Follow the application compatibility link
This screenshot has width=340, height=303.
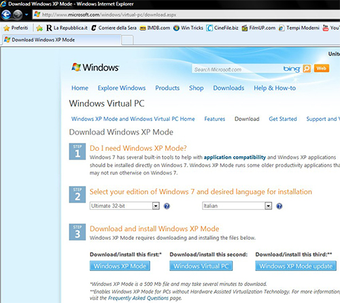(235, 157)
